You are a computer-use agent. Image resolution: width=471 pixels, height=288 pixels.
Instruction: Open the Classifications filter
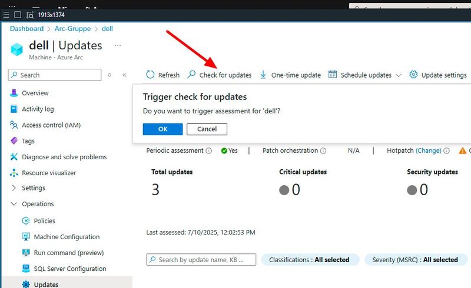pos(310,260)
